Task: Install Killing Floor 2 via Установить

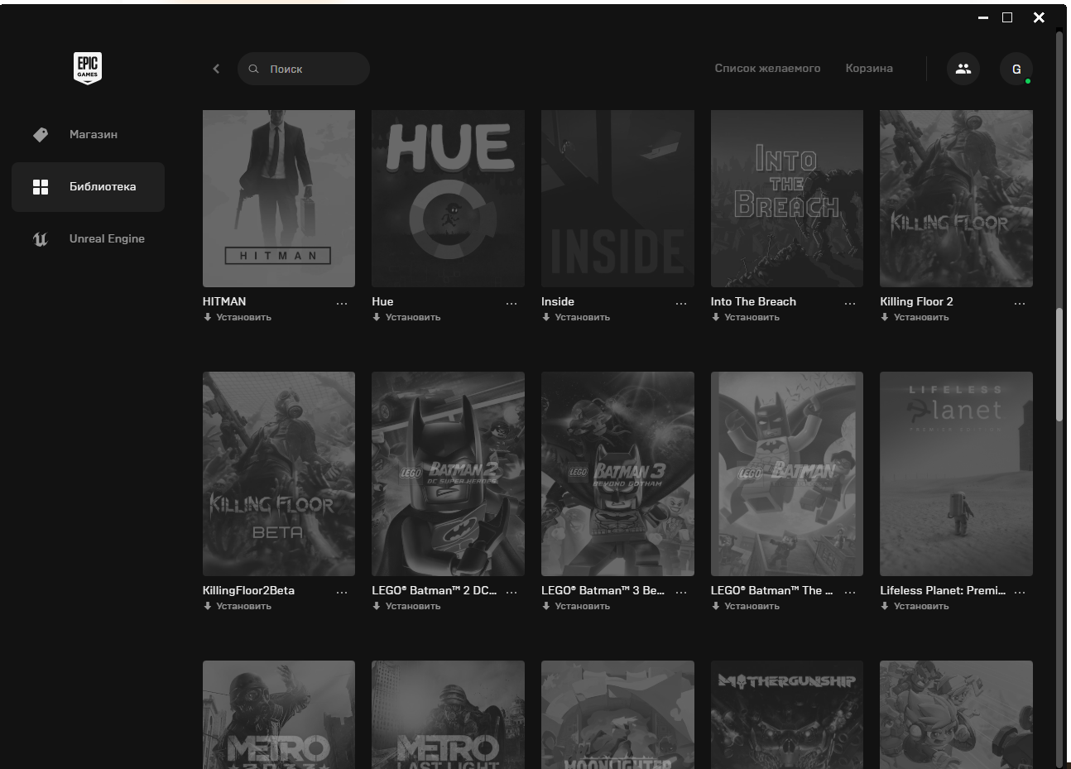Action: pyautogui.click(x=915, y=317)
